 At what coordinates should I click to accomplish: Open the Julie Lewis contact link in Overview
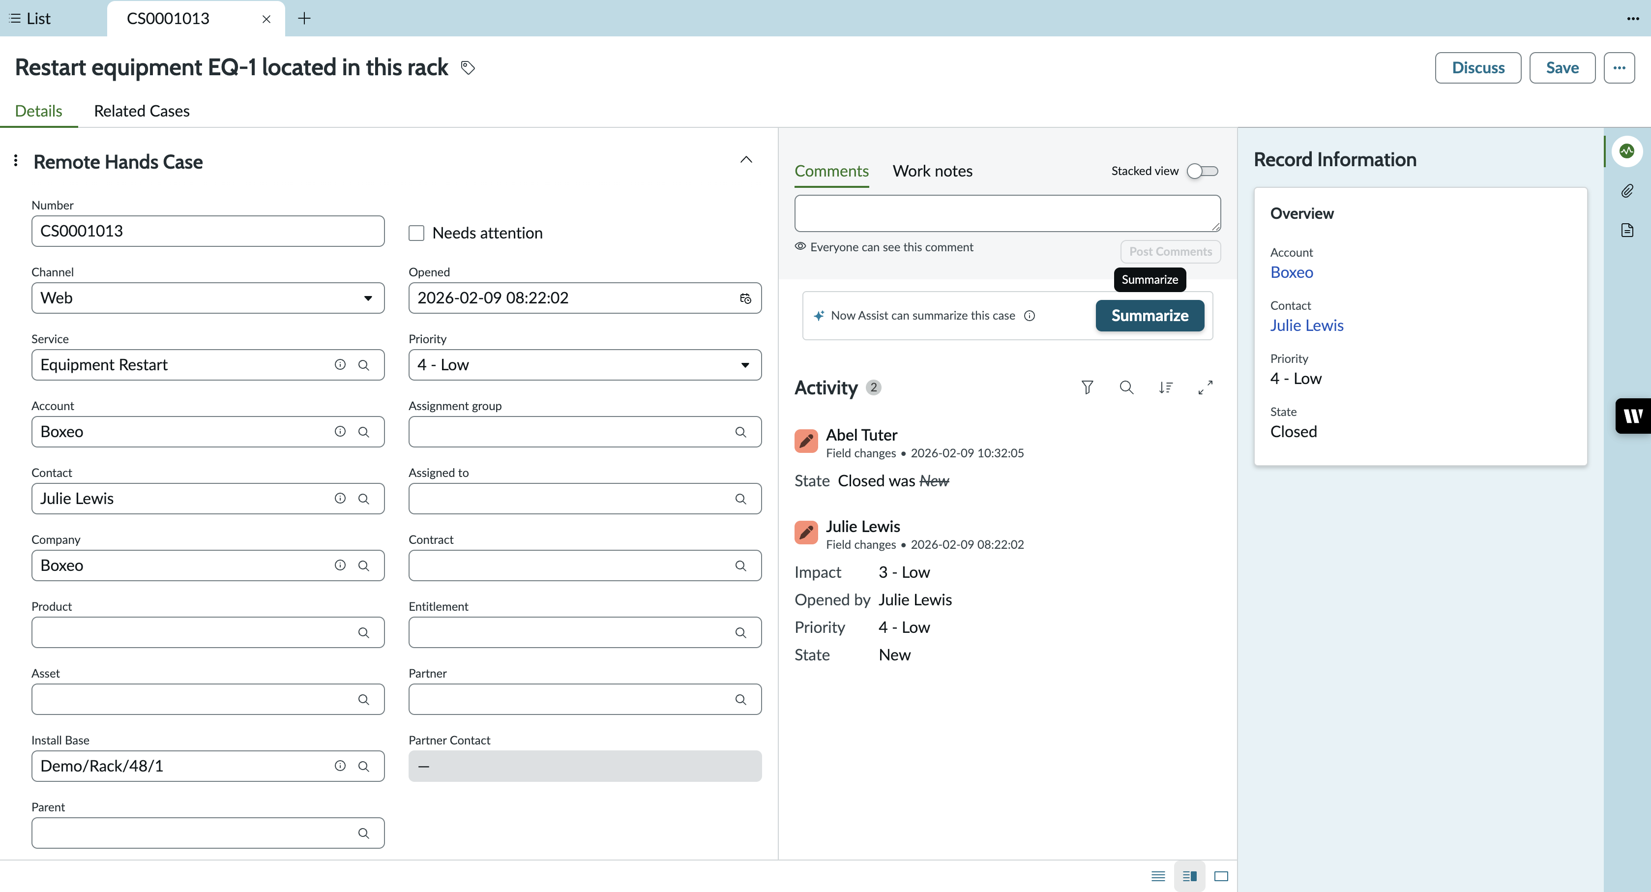coord(1307,326)
